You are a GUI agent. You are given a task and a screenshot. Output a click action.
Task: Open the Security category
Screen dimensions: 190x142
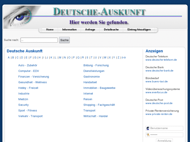coord(23,105)
